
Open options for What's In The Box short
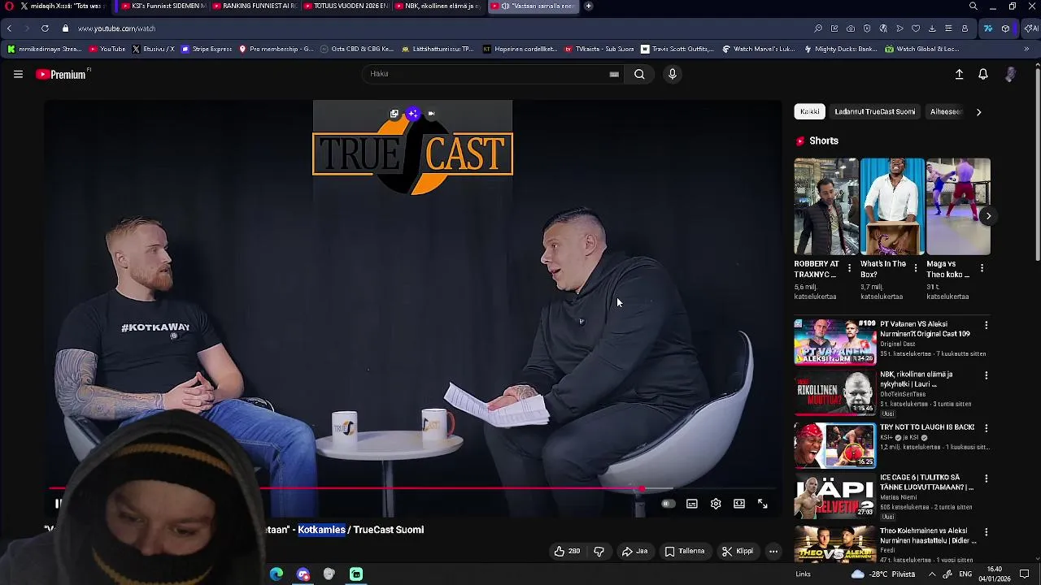pyautogui.click(x=916, y=267)
